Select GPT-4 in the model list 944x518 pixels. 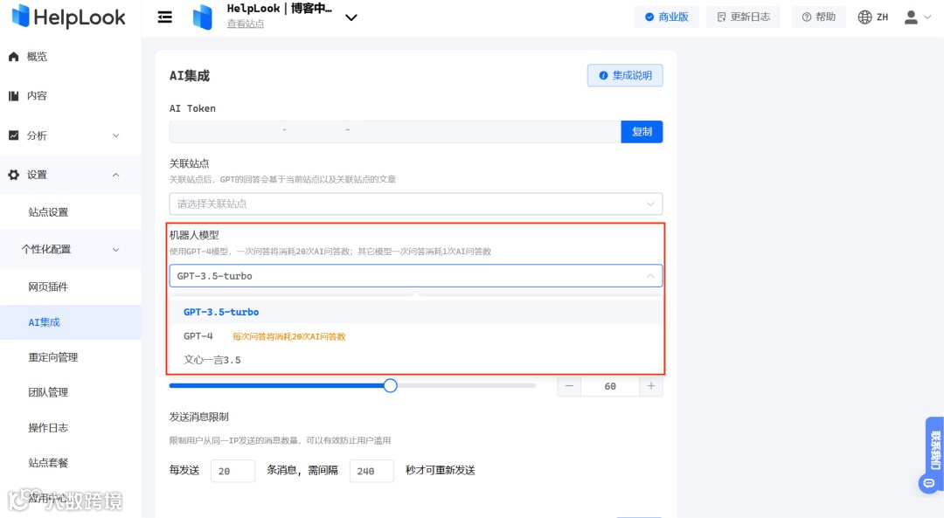click(196, 335)
